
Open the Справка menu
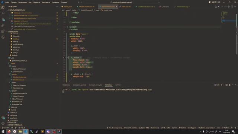pos(64,2)
